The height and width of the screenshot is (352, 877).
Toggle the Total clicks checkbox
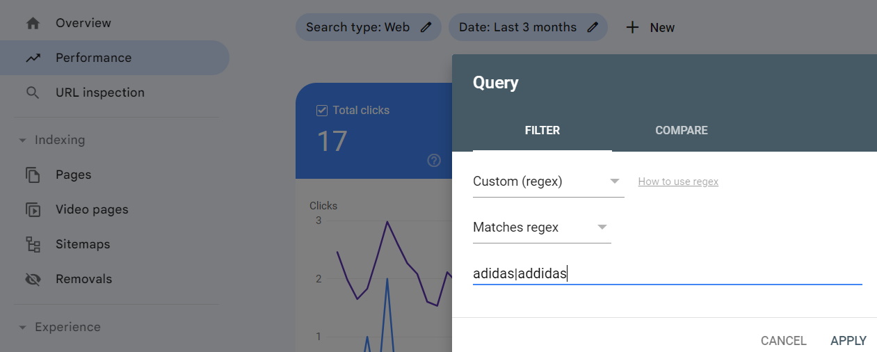point(322,110)
